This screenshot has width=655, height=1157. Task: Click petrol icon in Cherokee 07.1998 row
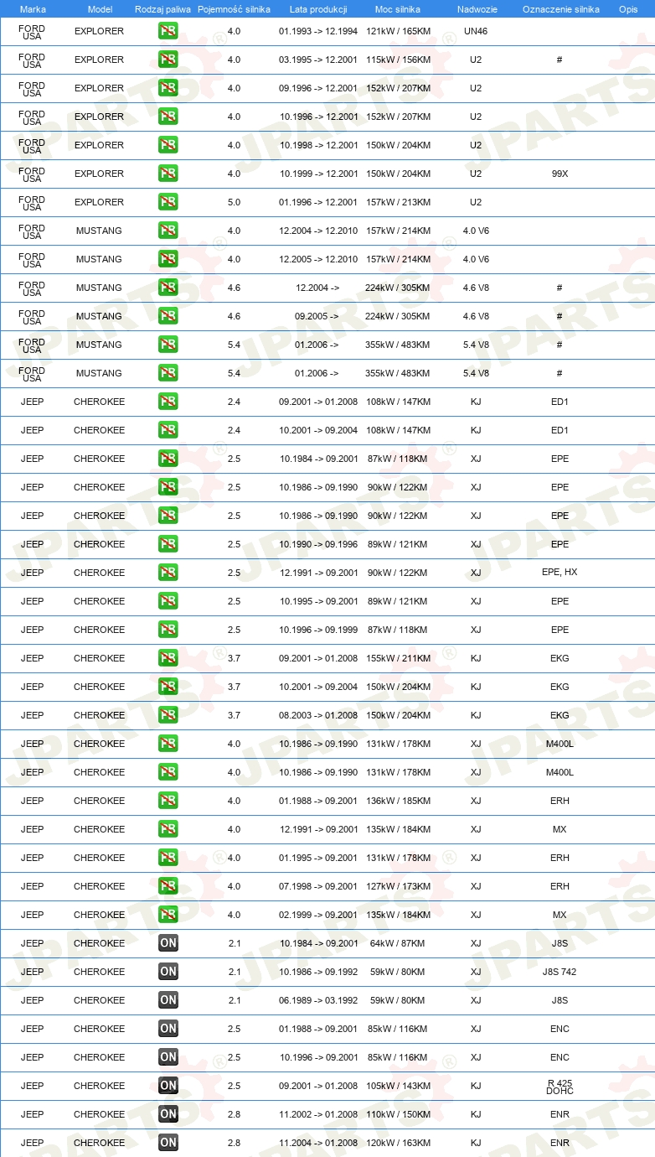[168, 886]
